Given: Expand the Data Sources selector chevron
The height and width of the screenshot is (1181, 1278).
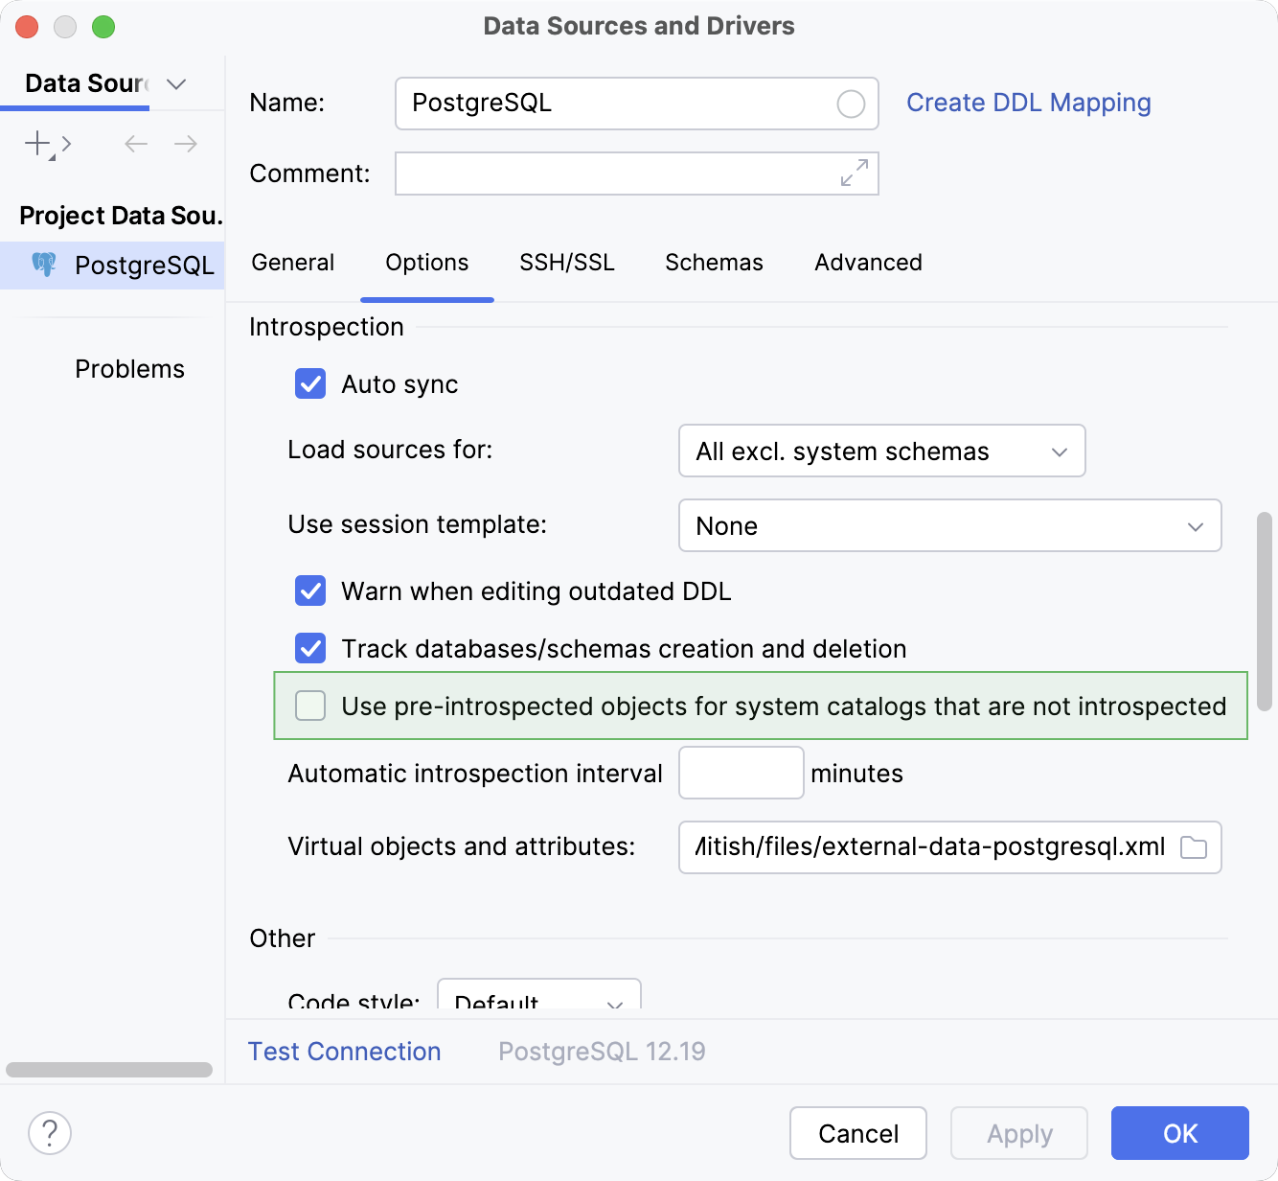Looking at the screenshot, I should point(175,84).
